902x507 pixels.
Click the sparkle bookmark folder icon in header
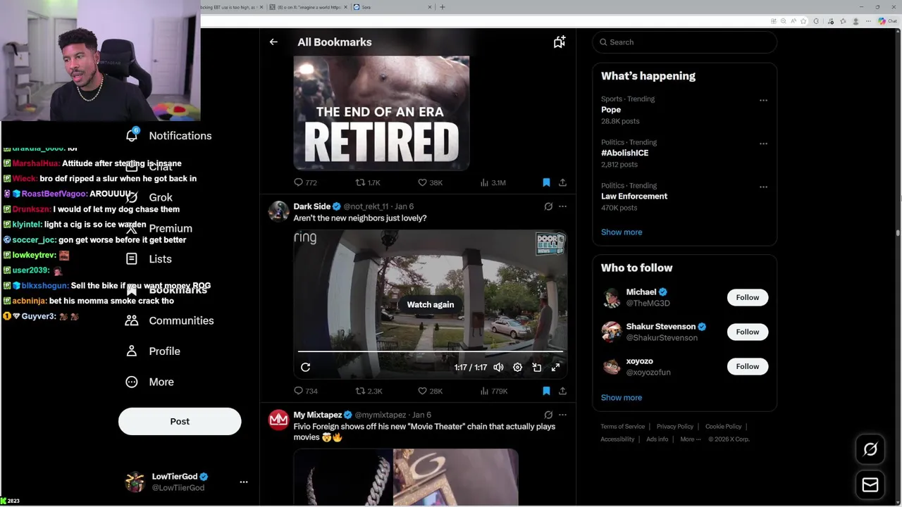point(560,42)
